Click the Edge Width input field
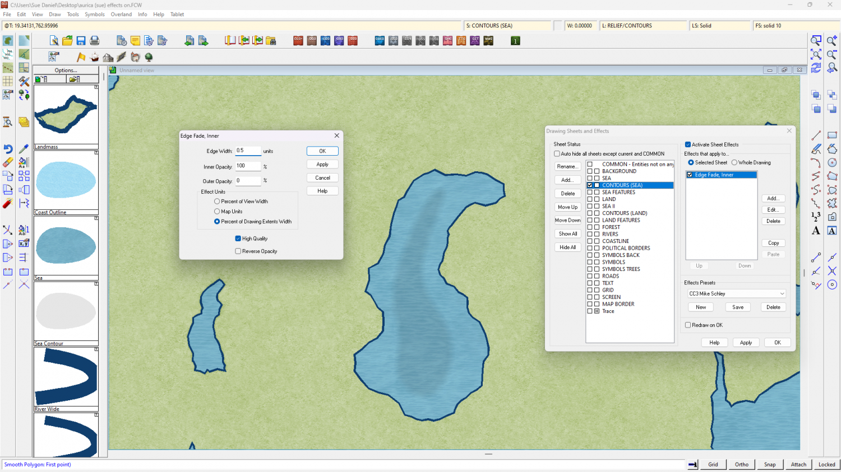The width and height of the screenshot is (841, 472). coord(248,151)
